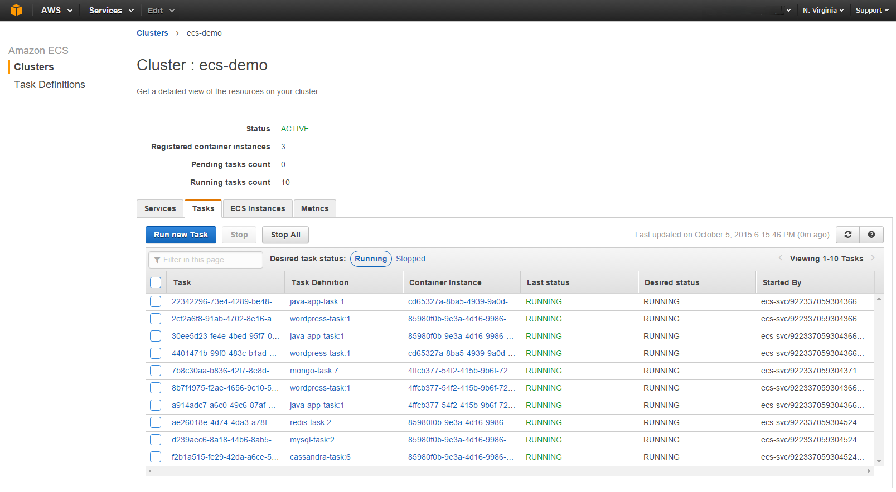Select the Stopped desired status filter
896x492 pixels.
(x=410, y=259)
